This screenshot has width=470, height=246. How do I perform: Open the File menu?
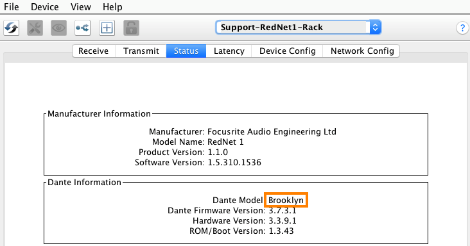12,7
